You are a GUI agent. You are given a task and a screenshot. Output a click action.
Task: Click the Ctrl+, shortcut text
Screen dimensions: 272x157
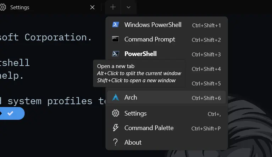(x=214, y=114)
